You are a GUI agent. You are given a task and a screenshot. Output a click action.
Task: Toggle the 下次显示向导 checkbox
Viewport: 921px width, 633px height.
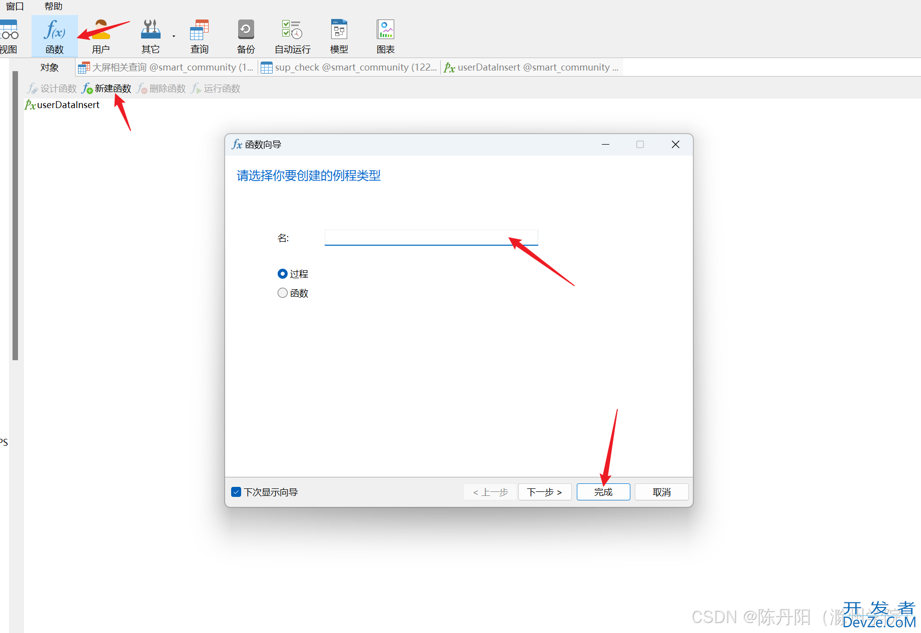point(236,492)
